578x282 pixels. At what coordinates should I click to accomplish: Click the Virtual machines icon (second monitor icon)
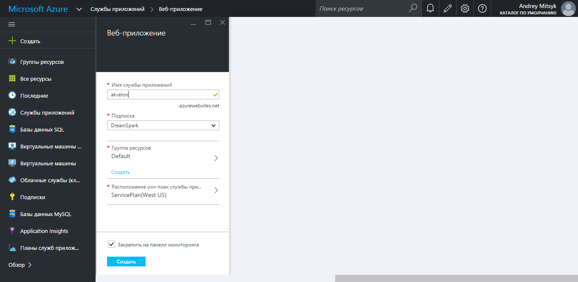pyautogui.click(x=12, y=163)
